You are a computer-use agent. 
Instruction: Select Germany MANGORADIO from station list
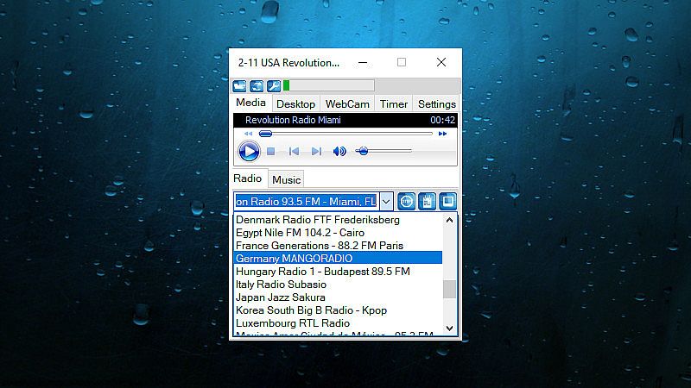tap(294, 258)
